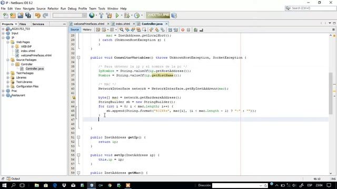Click the Undo toolbar icon

coord(38,15)
